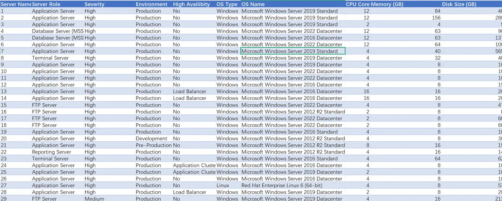This screenshot has width=502, height=201.
Task: Select Production environment cell for server 1
Action: (x=153, y=11)
